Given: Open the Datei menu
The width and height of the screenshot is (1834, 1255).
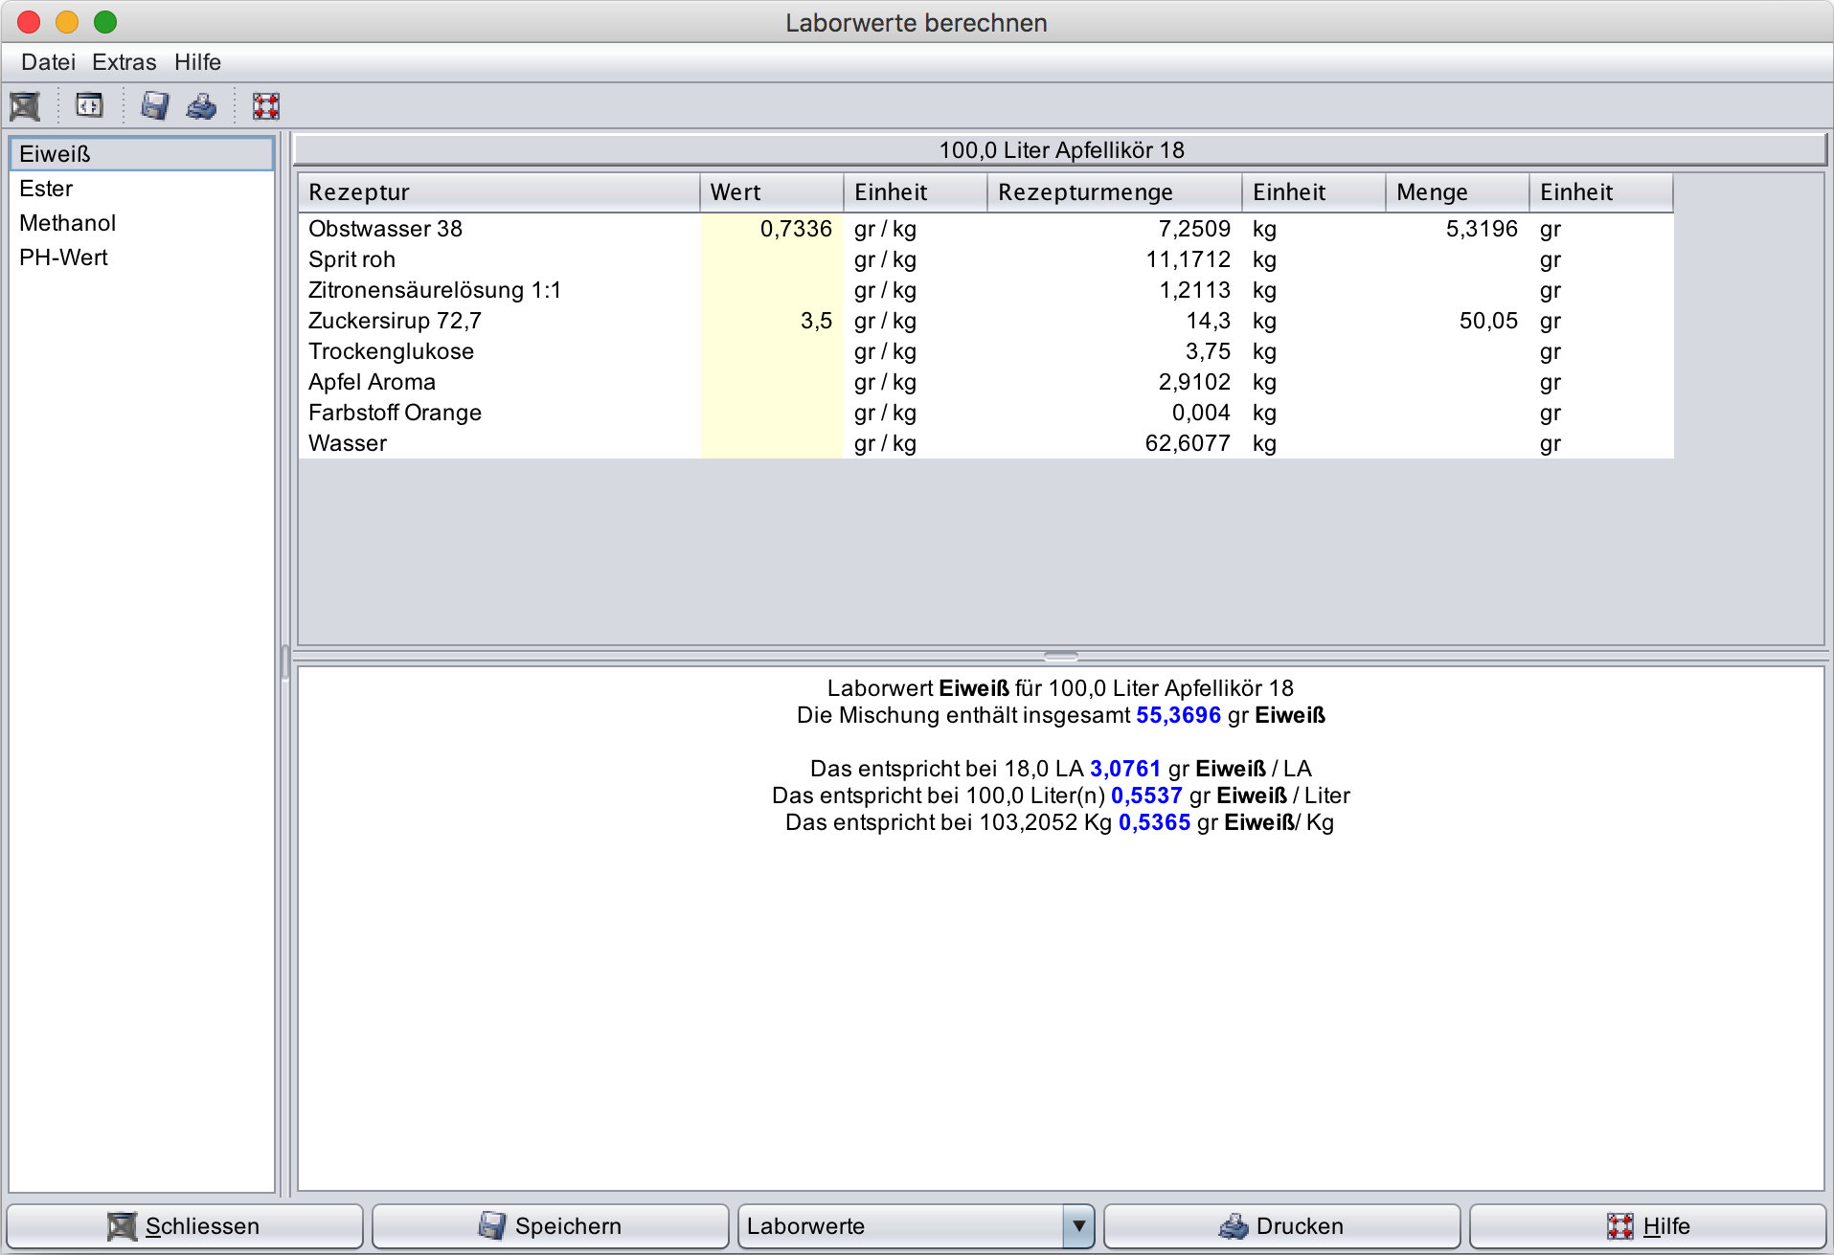Looking at the screenshot, I should [48, 62].
